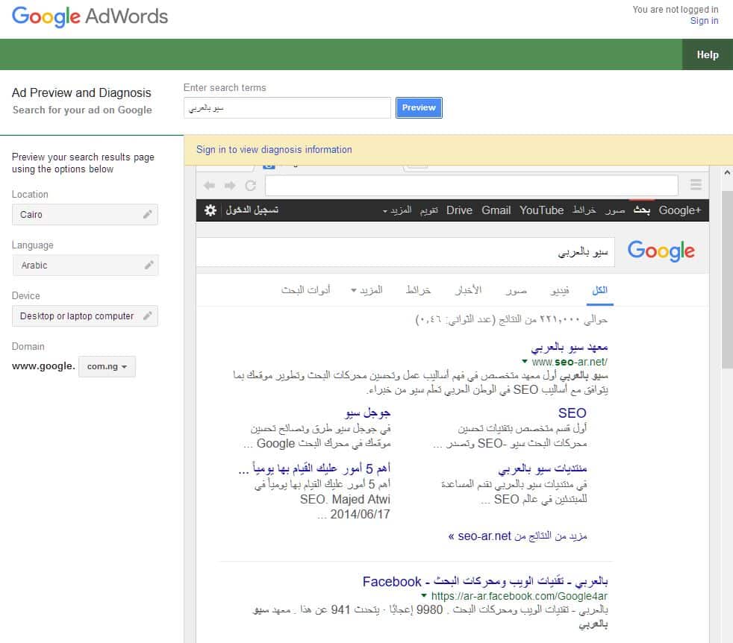Open the جوجل سيو sitelink

point(368,413)
